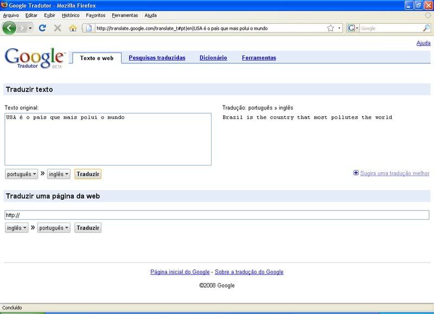The width and height of the screenshot is (434, 314).
Task: Click the Forward navigation arrow
Action: [22, 28]
